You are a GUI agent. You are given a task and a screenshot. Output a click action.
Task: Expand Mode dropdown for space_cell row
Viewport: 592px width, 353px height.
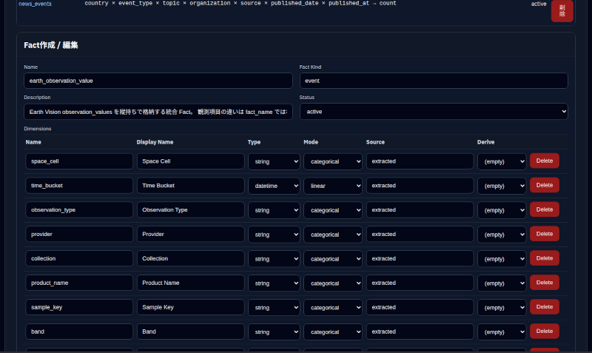point(332,161)
